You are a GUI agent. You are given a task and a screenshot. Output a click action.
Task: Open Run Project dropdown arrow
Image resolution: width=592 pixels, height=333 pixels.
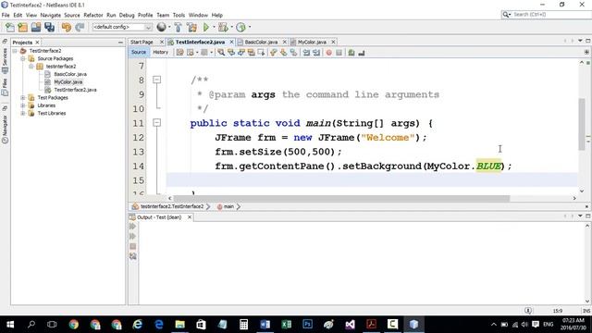pyautogui.click(x=214, y=27)
